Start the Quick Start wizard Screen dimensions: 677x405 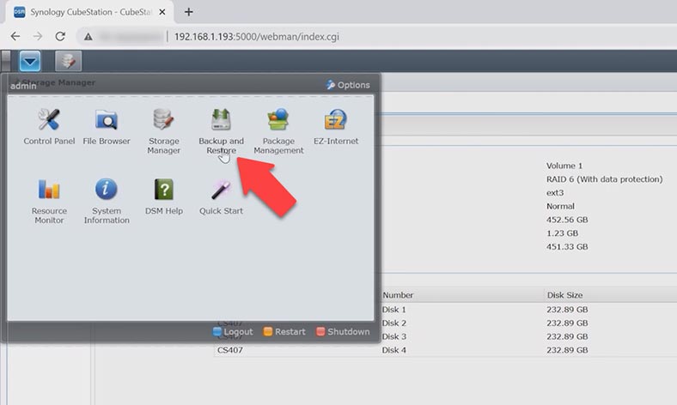click(221, 196)
